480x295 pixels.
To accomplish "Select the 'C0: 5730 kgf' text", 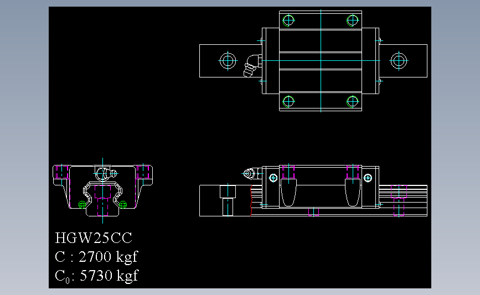I will click(x=97, y=276).
